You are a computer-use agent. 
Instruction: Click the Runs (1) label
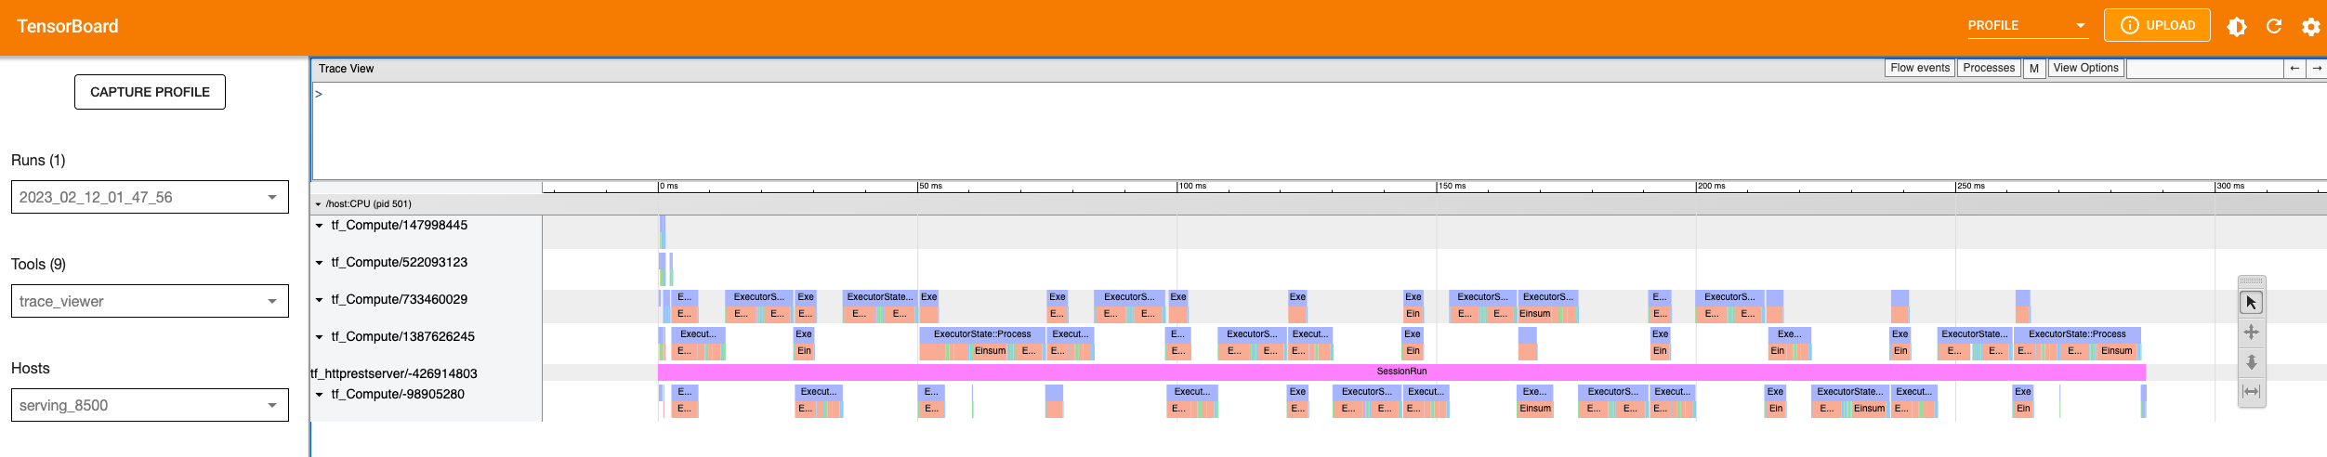(38, 160)
